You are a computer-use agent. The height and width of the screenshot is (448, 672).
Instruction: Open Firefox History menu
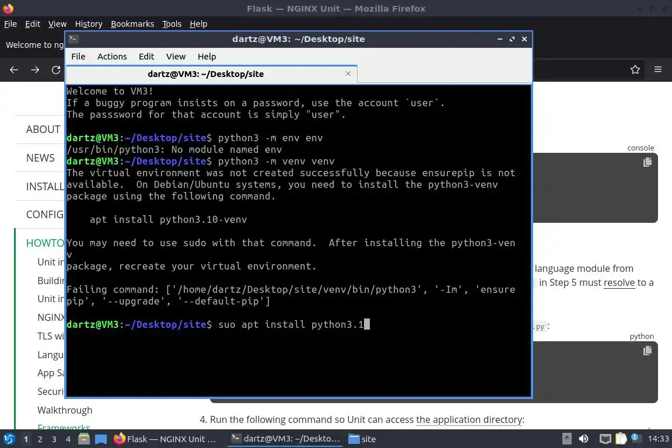click(x=89, y=24)
